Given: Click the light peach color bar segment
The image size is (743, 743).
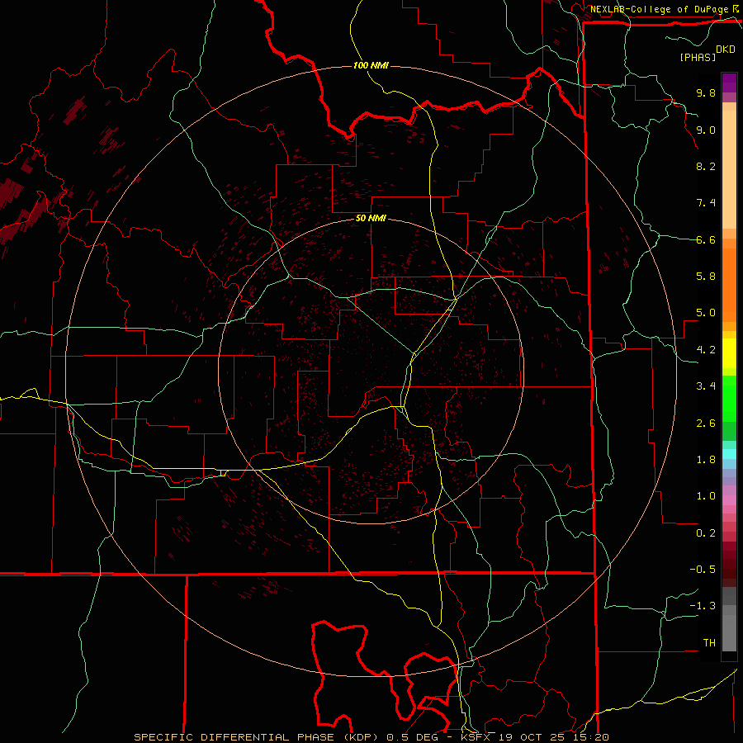Looking at the screenshot, I should coord(729,171).
